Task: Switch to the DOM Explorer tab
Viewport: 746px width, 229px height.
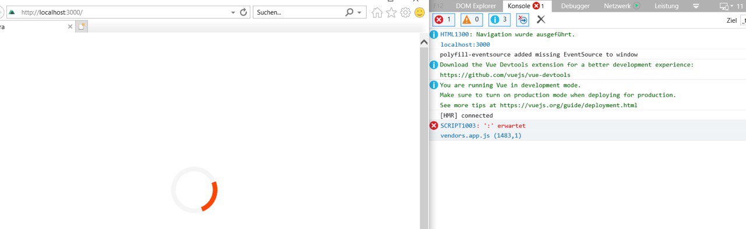Action: [476, 6]
